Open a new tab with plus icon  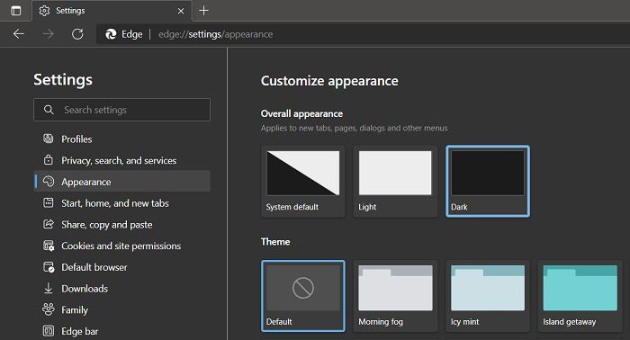pos(203,11)
